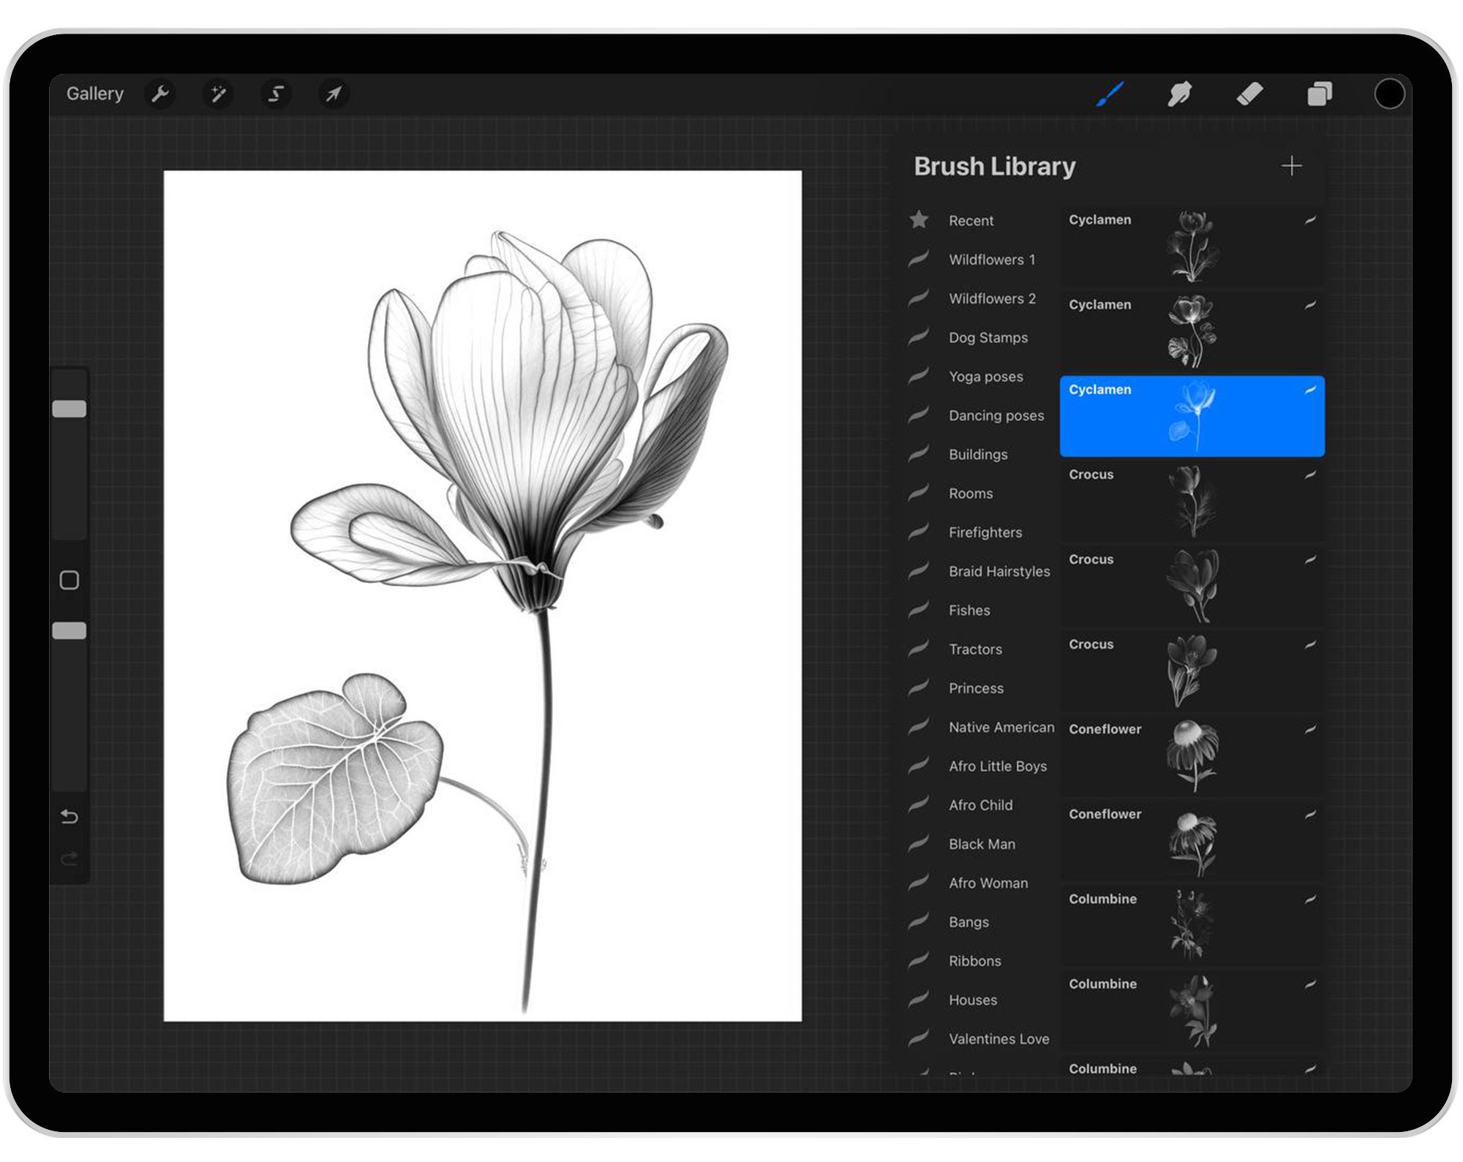
Task: Open the Adjustments magic wand menu
Action: [x=218, y=94]
